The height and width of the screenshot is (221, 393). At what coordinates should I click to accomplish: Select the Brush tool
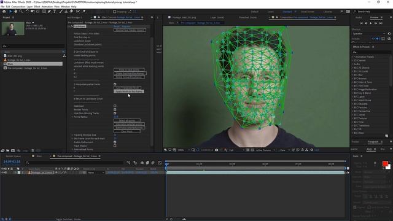tap(61, 12)
